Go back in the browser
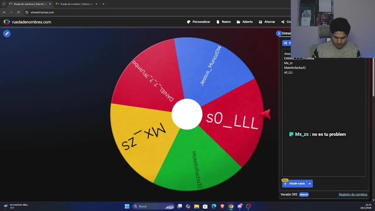Image resolution: width=375 pixels, height=211 pixels. [4, 12]
